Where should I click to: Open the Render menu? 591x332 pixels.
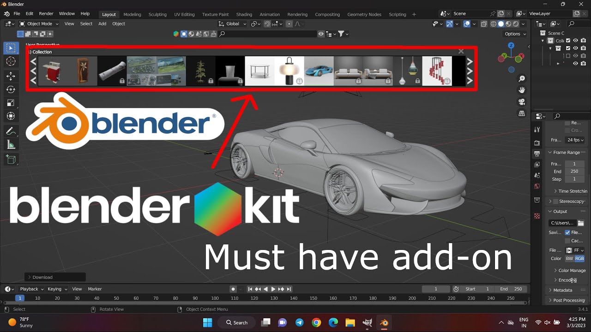46,14
